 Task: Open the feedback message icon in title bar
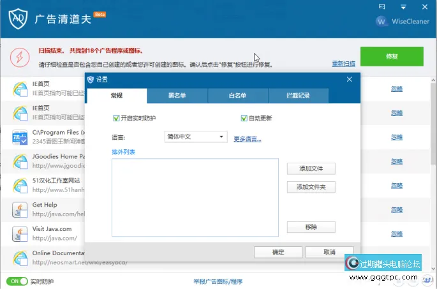click(x=382, y=6)
